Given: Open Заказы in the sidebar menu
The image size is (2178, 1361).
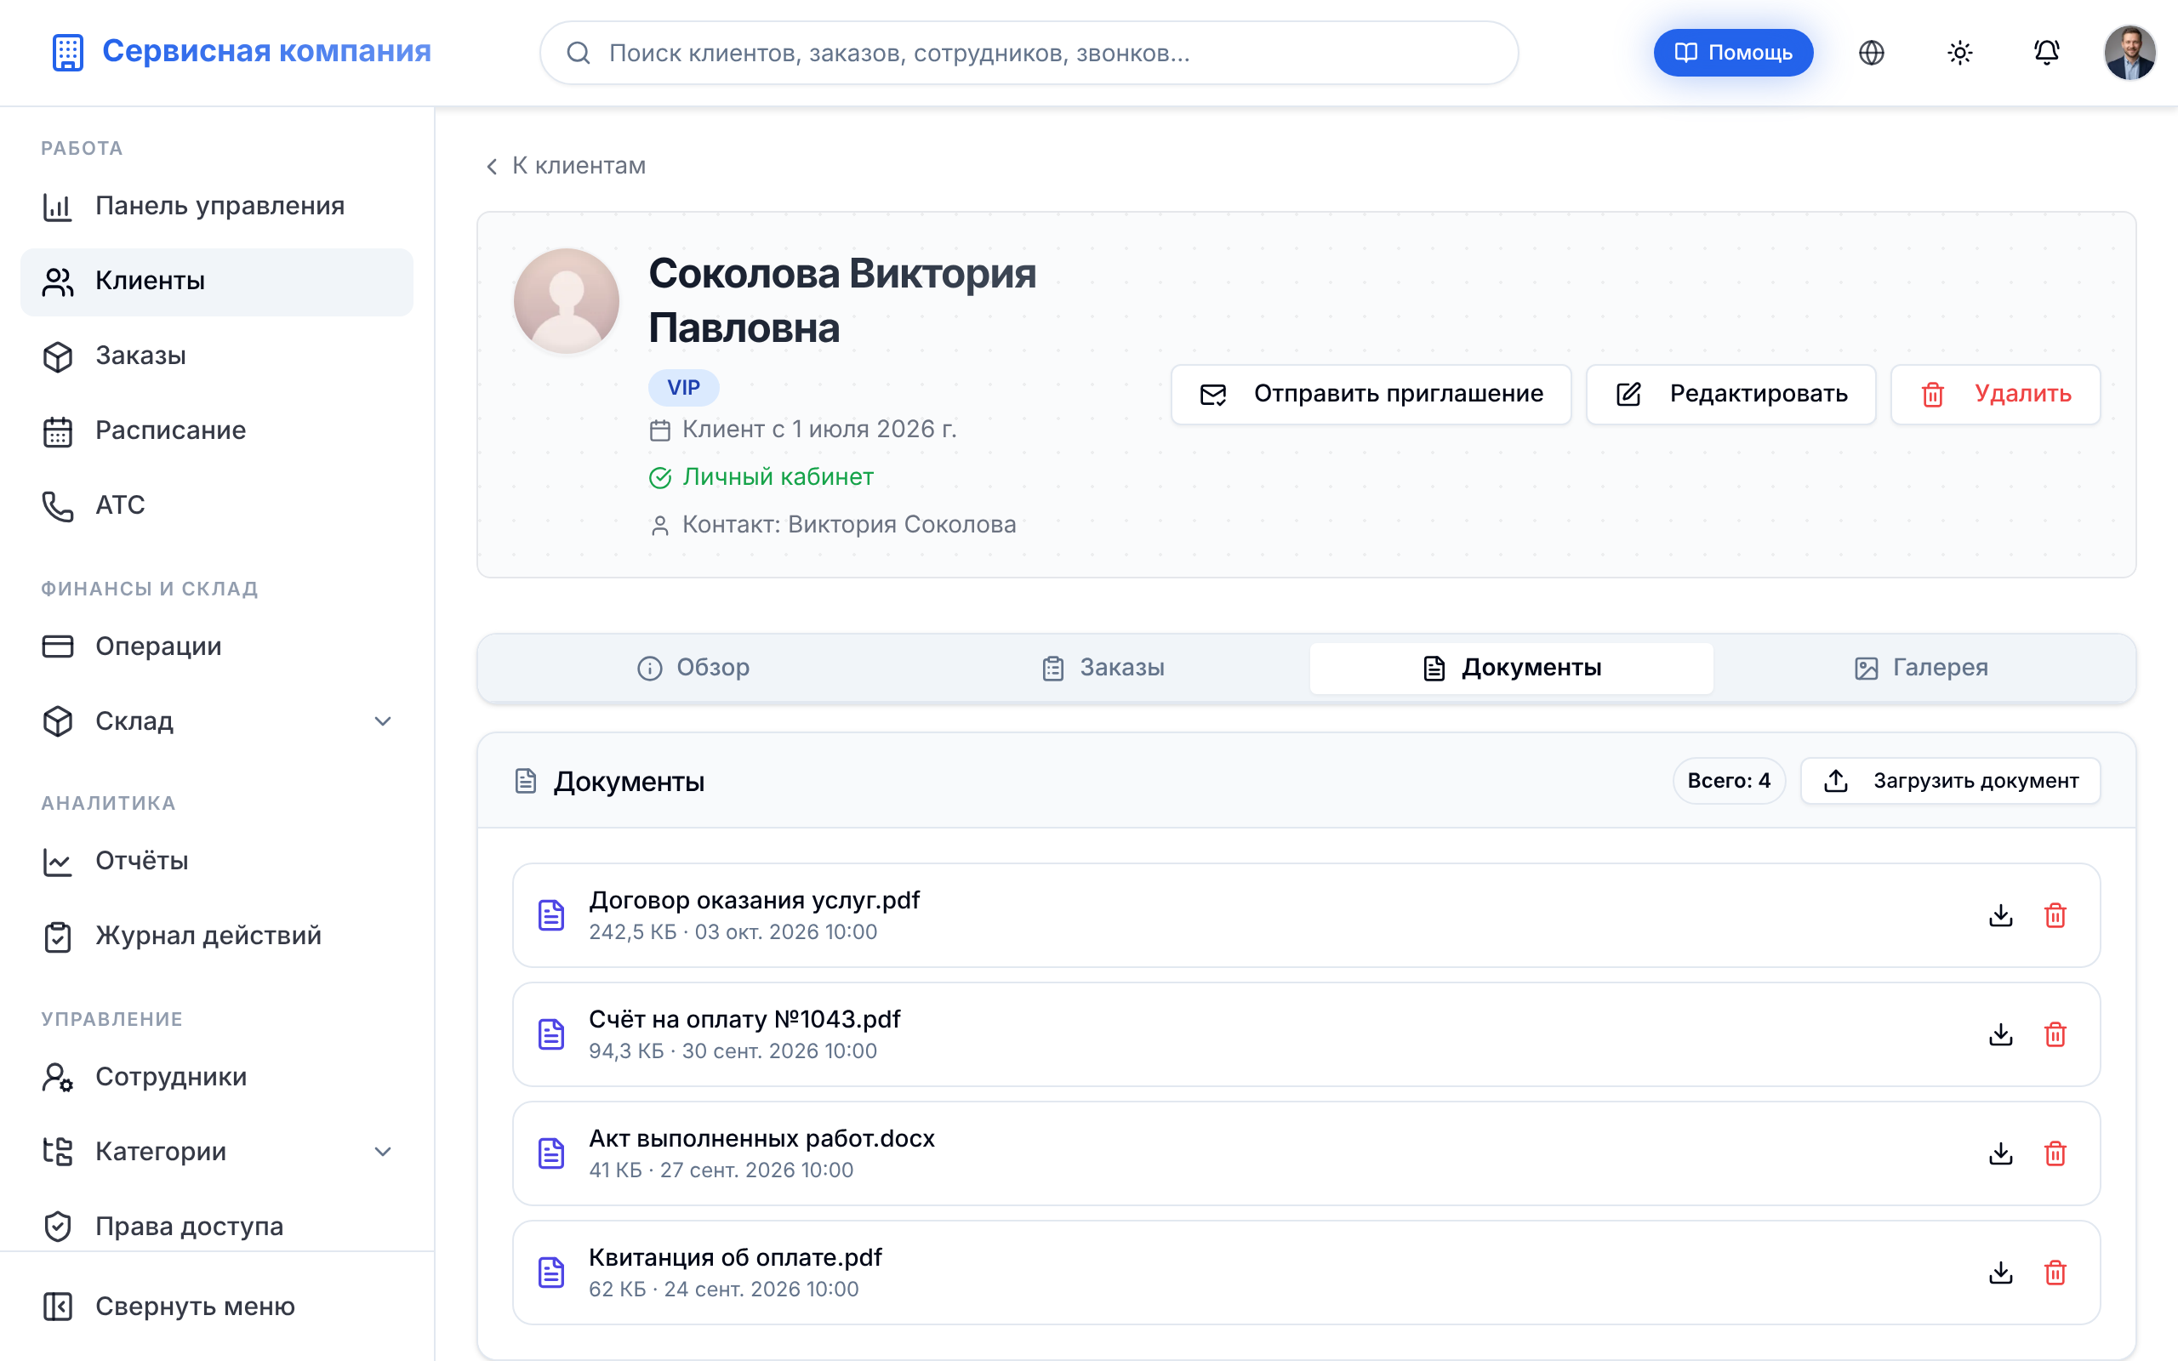Looking at the screenshot, I should (217, 356).
